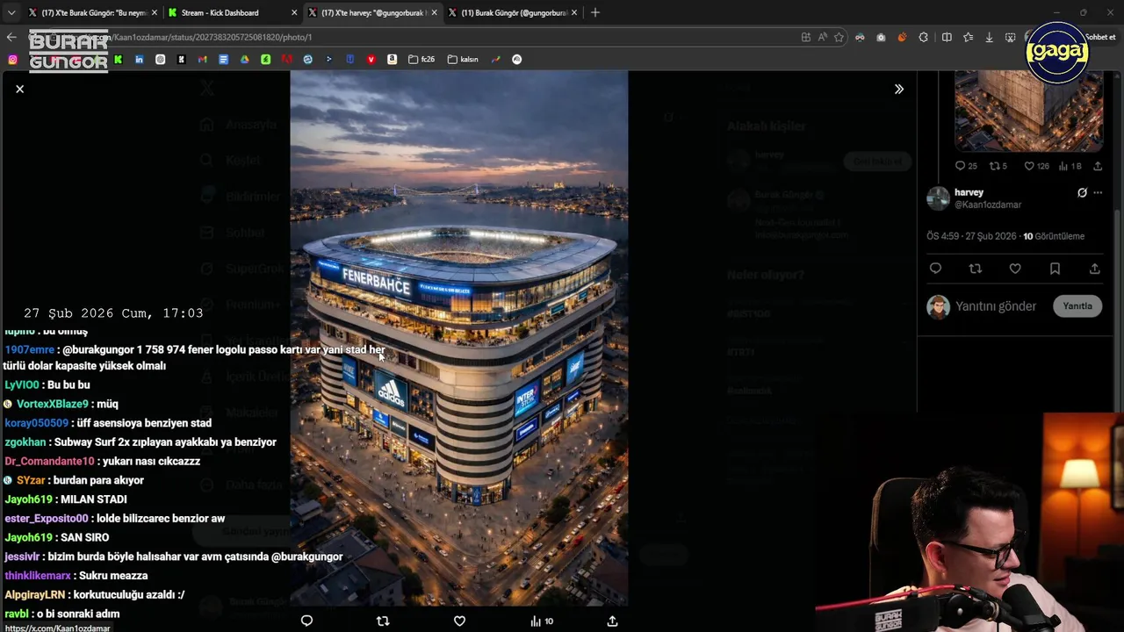Viewport: 1124px width, 632px height.
Task: Reply icon in harvey's tweet action row
Action: [x=935, y=269]
